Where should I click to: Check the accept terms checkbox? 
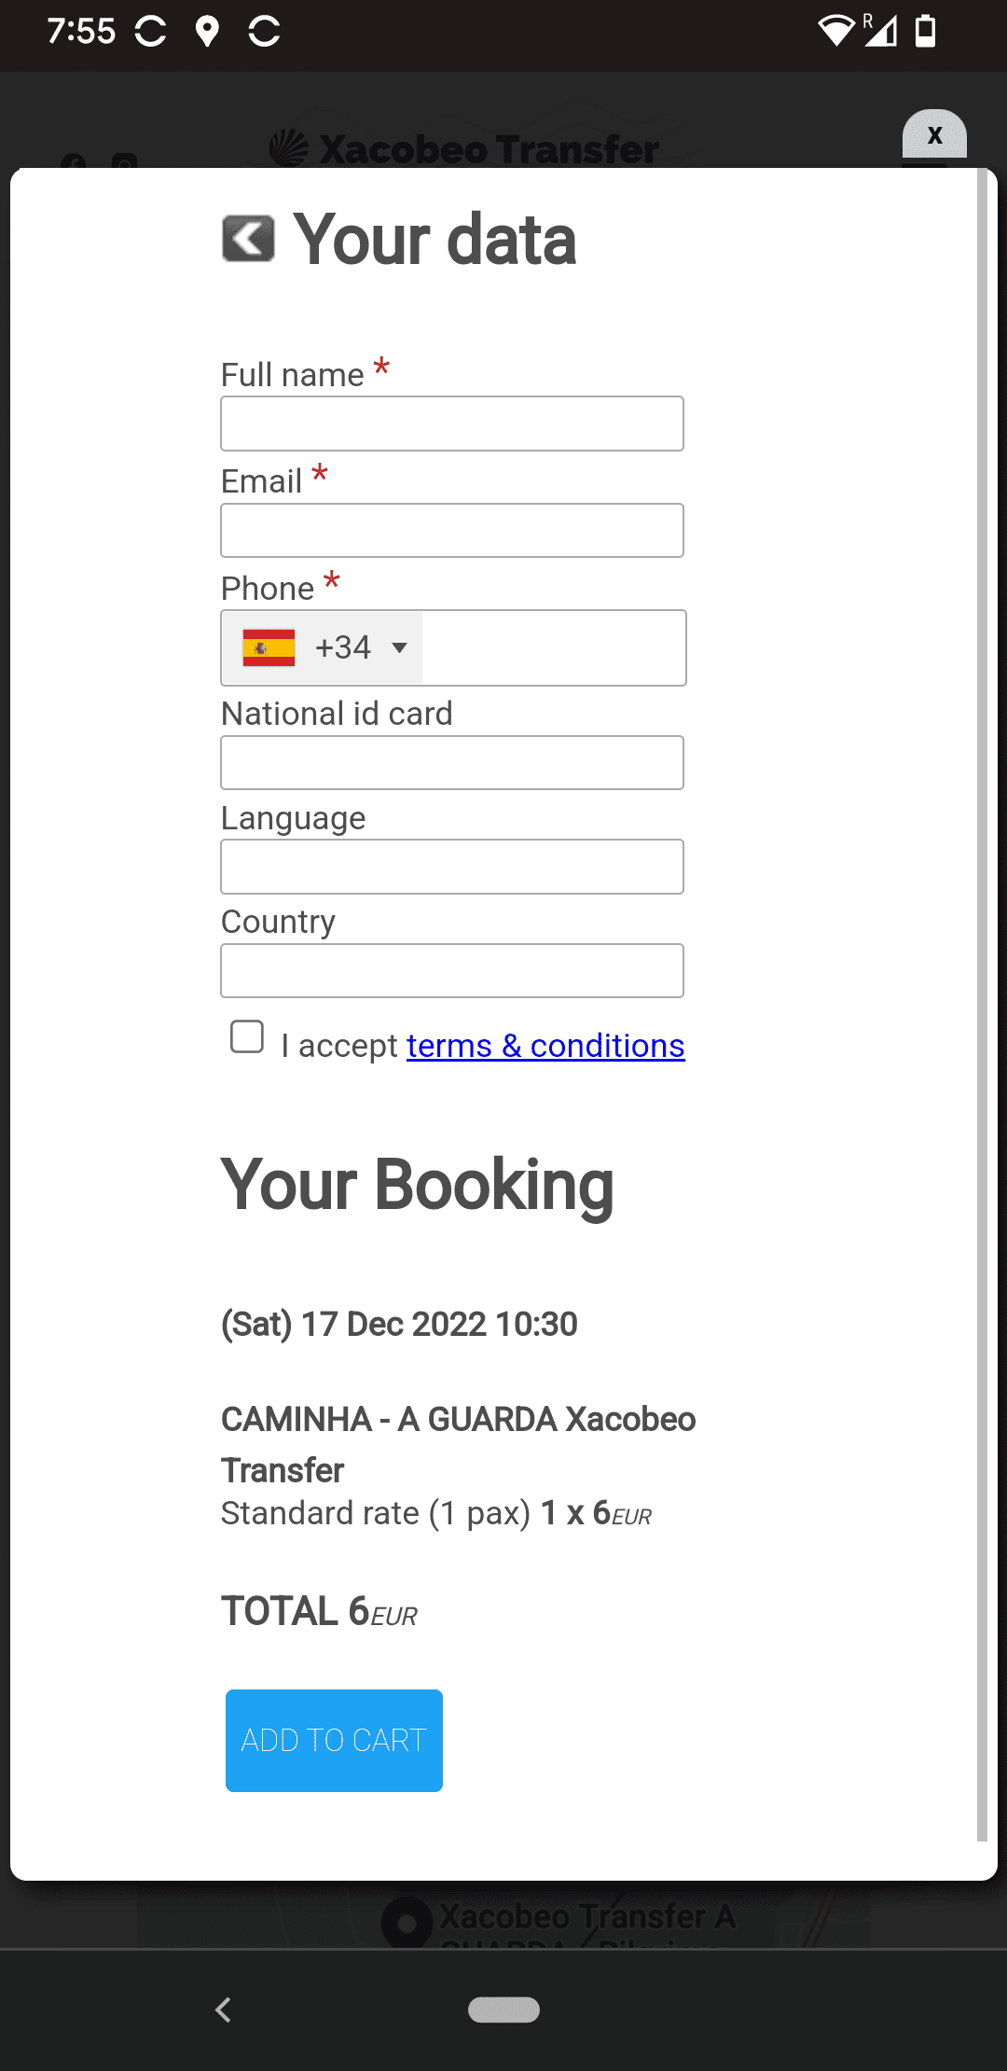click(x=247, y=1037)
